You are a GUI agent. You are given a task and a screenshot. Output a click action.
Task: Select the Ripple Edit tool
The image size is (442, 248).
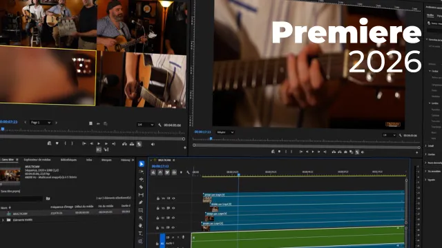[141, 179]
